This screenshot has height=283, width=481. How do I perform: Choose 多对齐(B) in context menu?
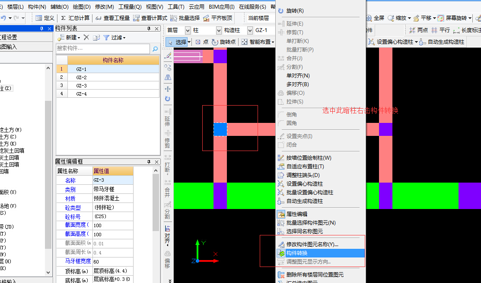tap(298, 84)
